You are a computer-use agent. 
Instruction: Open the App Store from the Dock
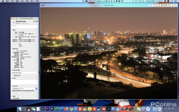[113, 109]
